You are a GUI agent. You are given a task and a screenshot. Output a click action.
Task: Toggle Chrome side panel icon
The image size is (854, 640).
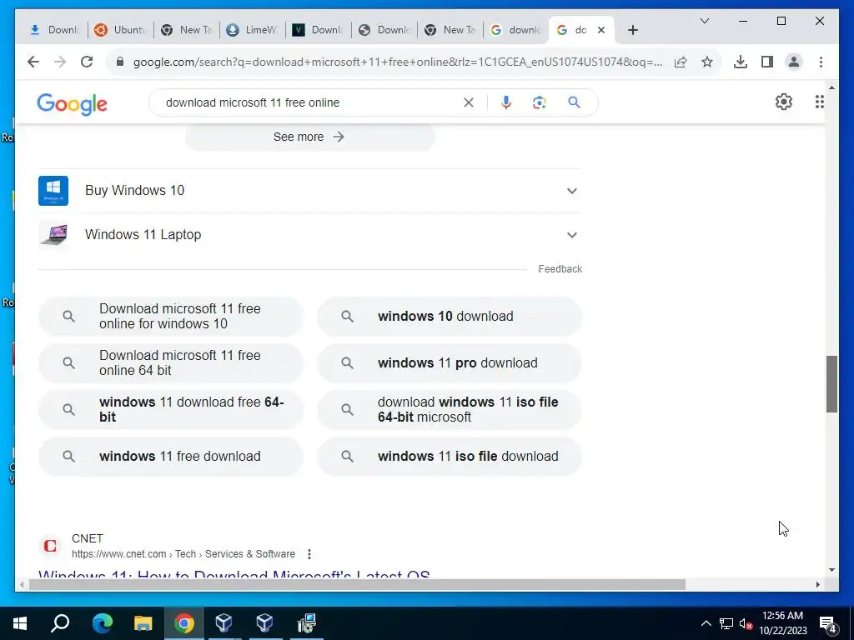[x=767, y=62]
